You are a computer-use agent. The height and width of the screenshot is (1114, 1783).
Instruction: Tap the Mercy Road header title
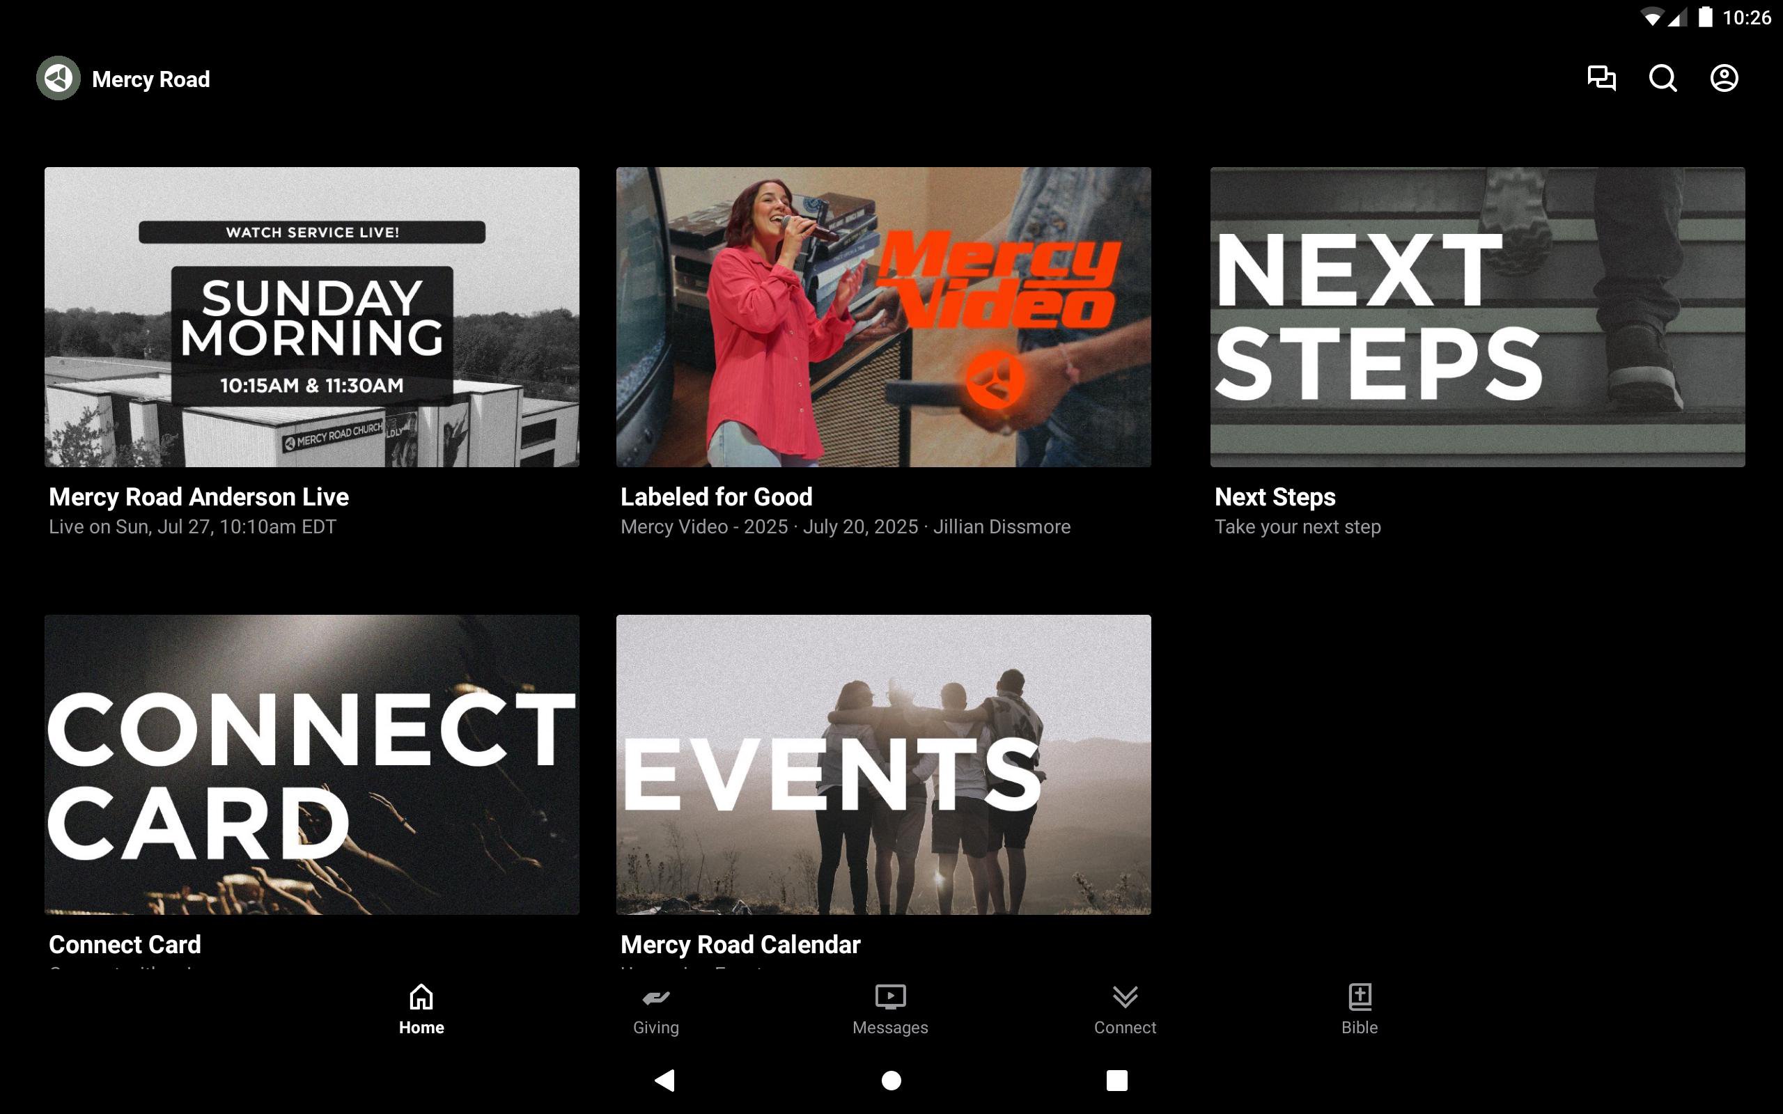click(151, 79)
